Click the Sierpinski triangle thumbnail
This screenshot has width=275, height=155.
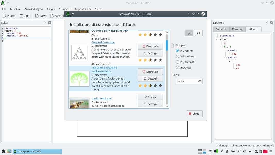pos(79,53)
